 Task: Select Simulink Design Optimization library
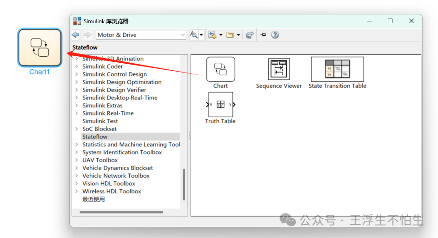click(x=122, y=82)
